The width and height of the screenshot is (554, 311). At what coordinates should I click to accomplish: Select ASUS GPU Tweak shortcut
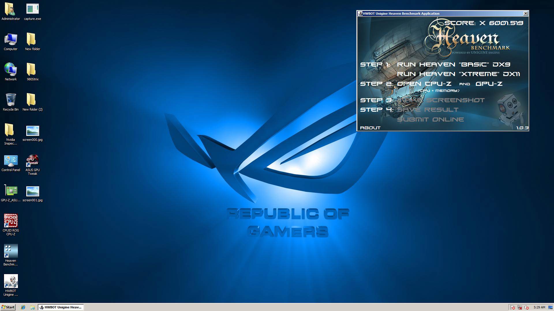coord(32,164)
